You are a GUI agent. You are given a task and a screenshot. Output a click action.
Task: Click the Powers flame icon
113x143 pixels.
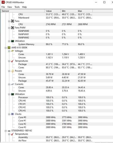click(x=13, y=71)
